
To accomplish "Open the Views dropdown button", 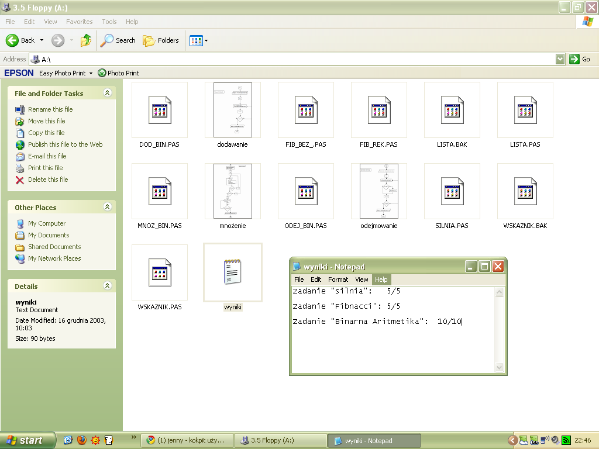I will click(199, 40).
